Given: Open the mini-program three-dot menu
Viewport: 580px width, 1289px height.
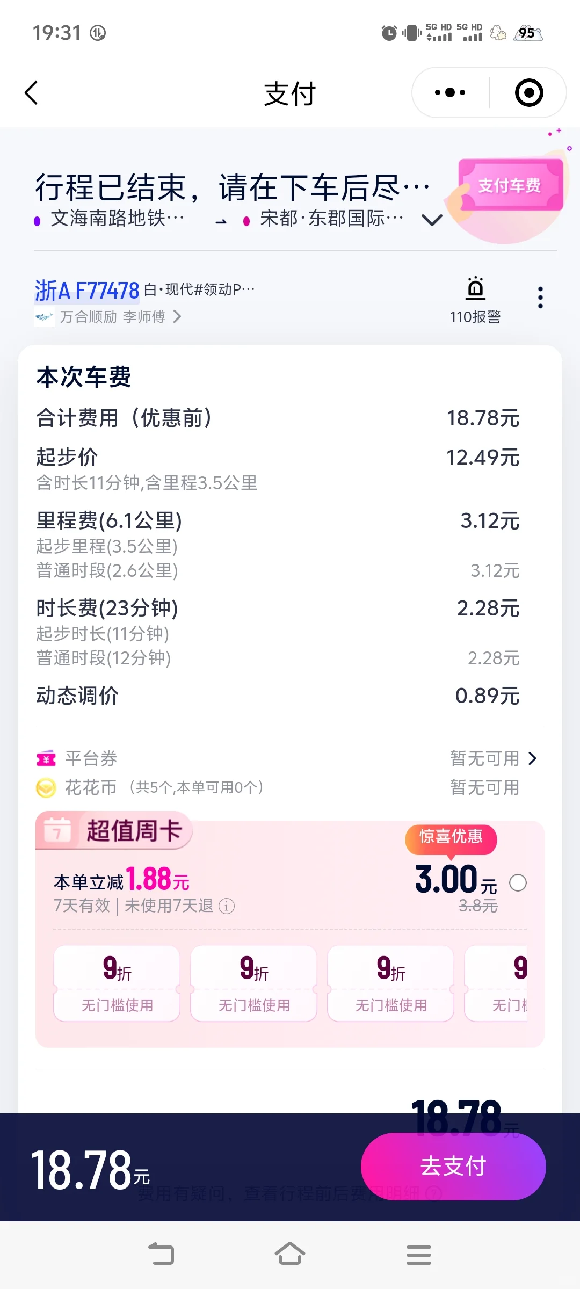Looking at the screenshot, I should [x=450, y=92].
